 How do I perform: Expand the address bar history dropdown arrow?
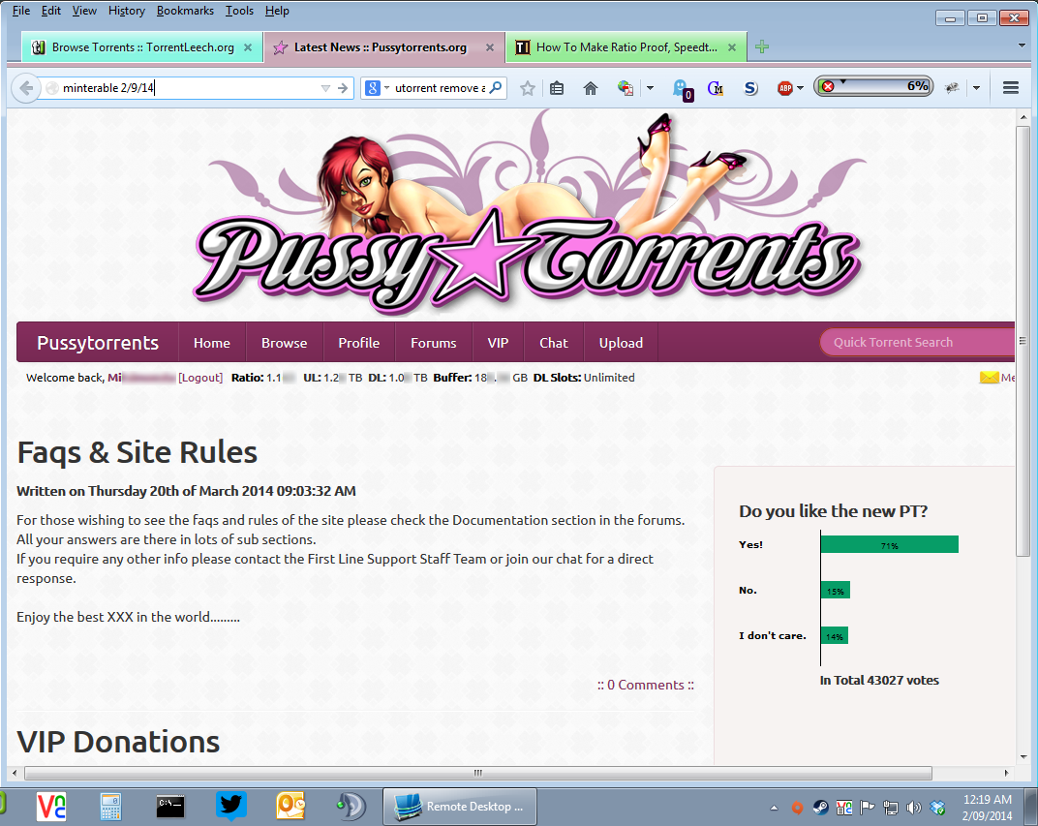tap(325, 88)
